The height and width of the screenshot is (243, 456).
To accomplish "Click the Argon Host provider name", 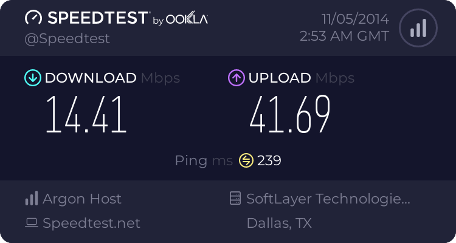I will (81, 199).
